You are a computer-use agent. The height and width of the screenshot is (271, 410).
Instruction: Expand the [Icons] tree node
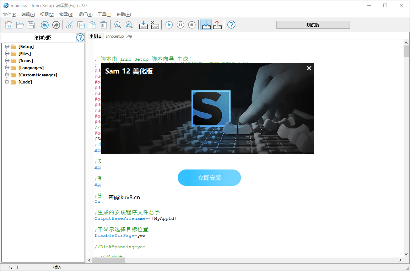7,61
